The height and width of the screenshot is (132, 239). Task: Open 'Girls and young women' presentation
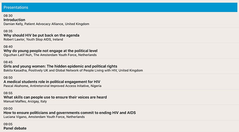tap(60, 66)
